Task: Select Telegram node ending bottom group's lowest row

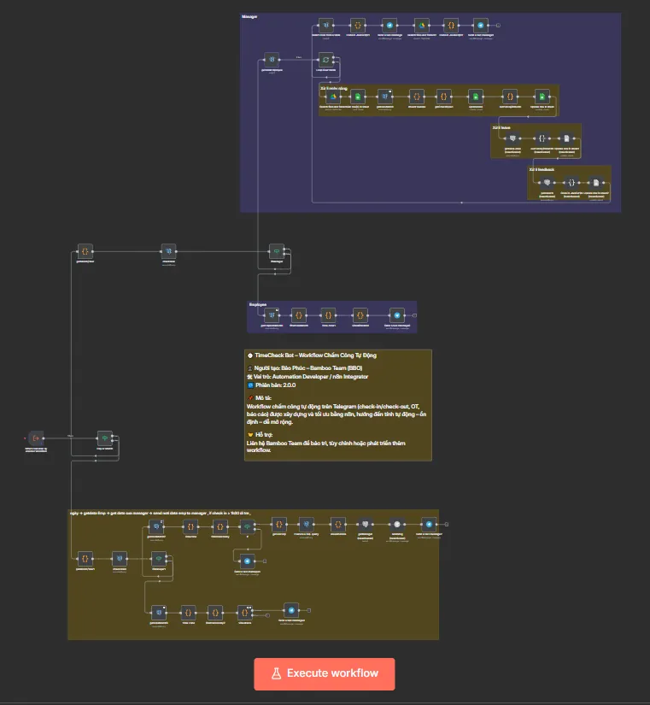Action: coord(290,610)
